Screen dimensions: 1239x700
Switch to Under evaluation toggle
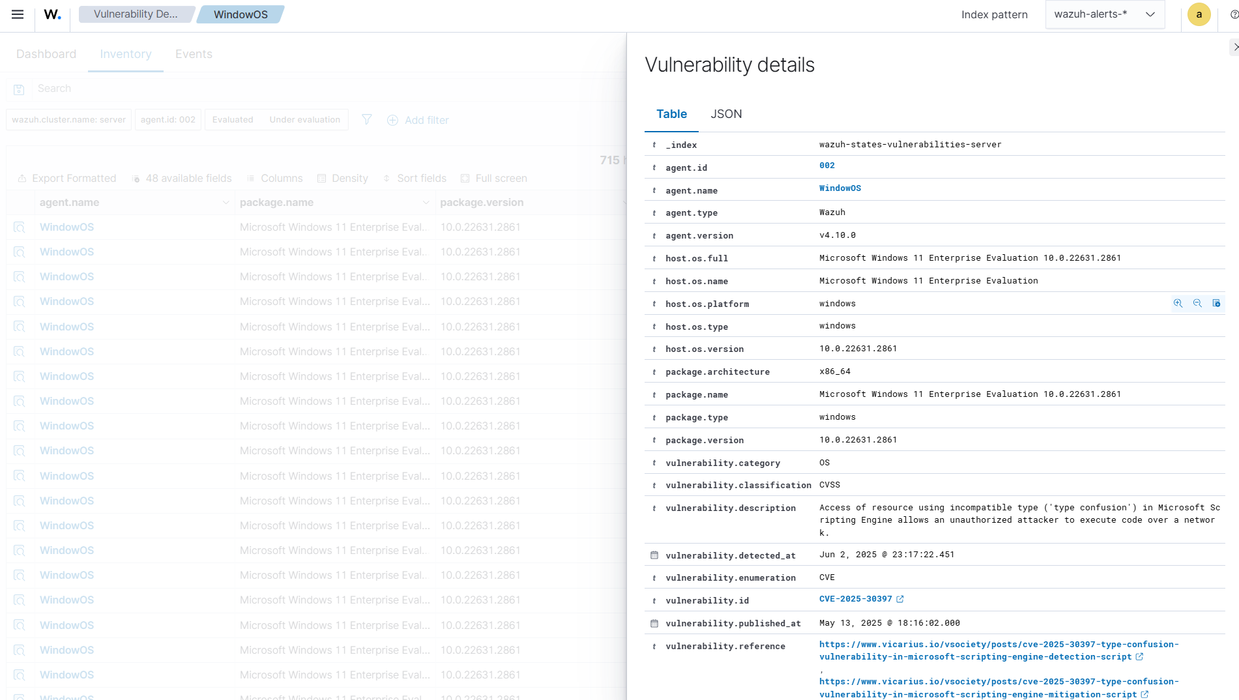304,119
